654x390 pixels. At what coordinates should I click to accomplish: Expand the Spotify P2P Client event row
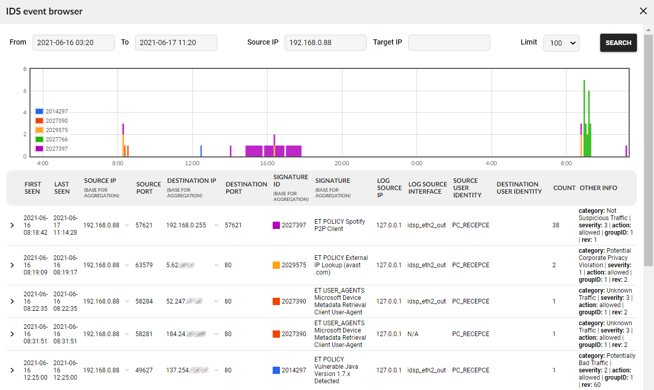tap(12, 225)
